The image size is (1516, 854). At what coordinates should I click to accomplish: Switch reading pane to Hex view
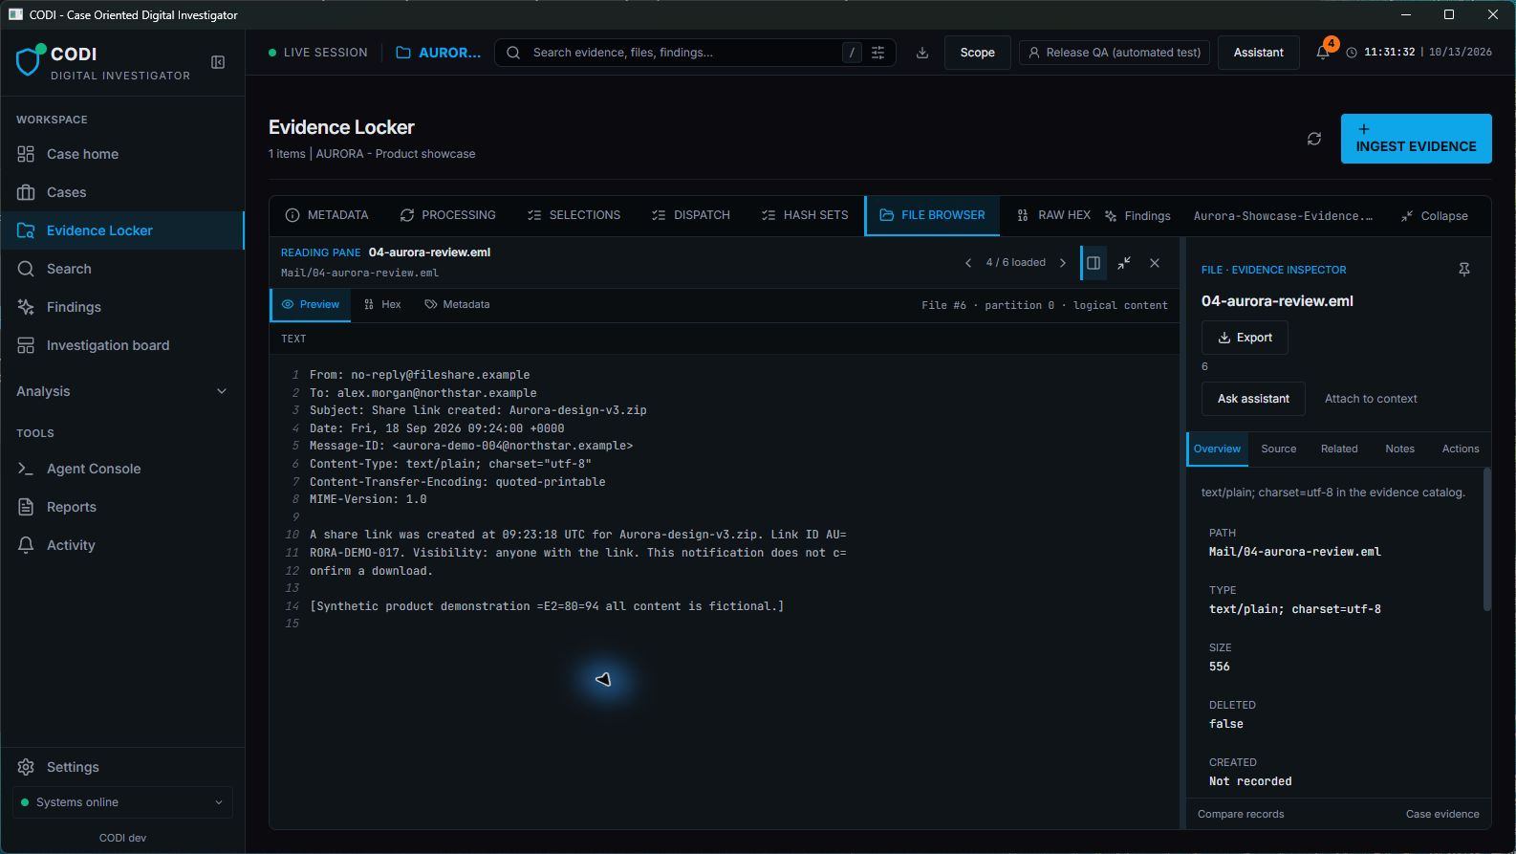pyautogui.click(x=382, y=304)
